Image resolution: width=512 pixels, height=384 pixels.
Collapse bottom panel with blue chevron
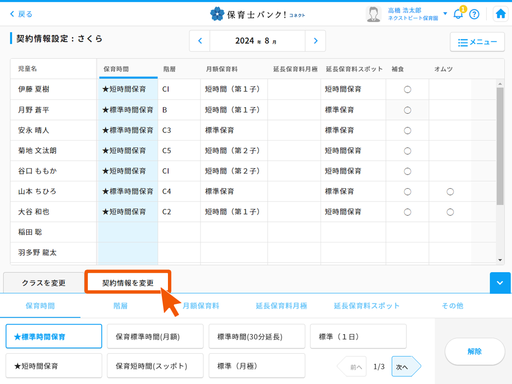(x=500, y=283)
